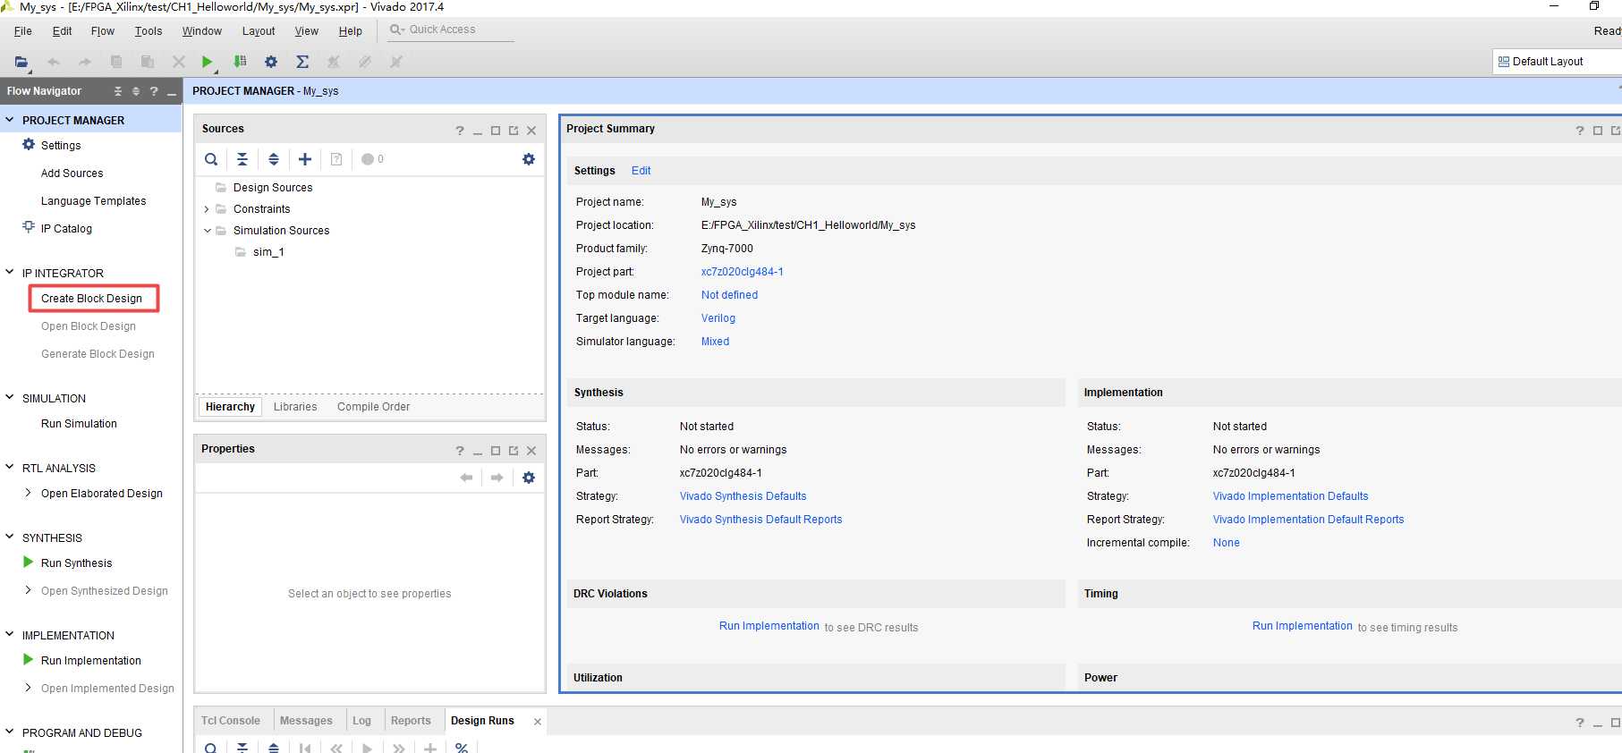Collapse the RTL ANALYSIS section

click(x=10, y=468)
